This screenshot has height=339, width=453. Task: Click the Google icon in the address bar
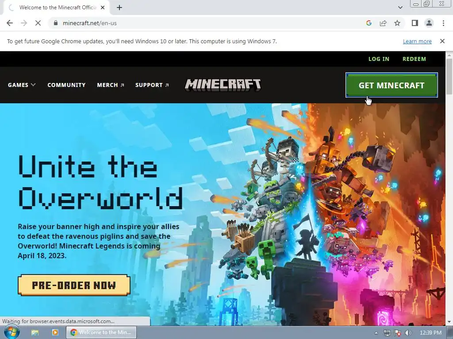pyautogui.click(x=369, y=23)
